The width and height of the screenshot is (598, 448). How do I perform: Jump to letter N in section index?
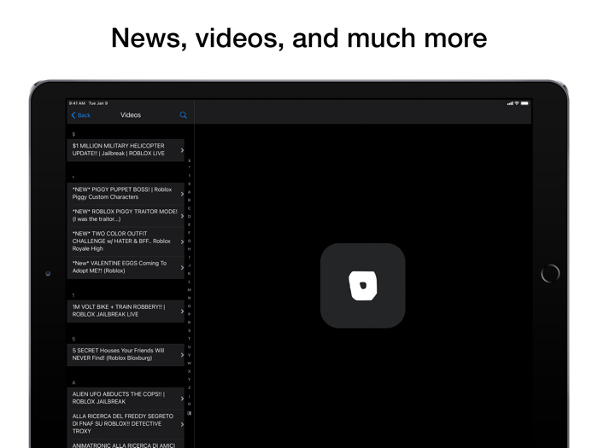point(189,298)
